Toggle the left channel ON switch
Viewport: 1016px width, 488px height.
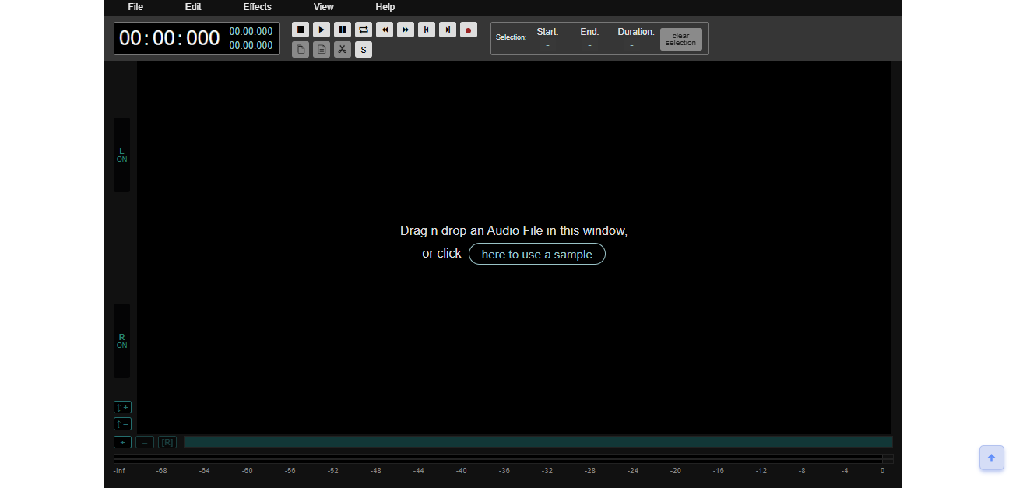(121, 156)
